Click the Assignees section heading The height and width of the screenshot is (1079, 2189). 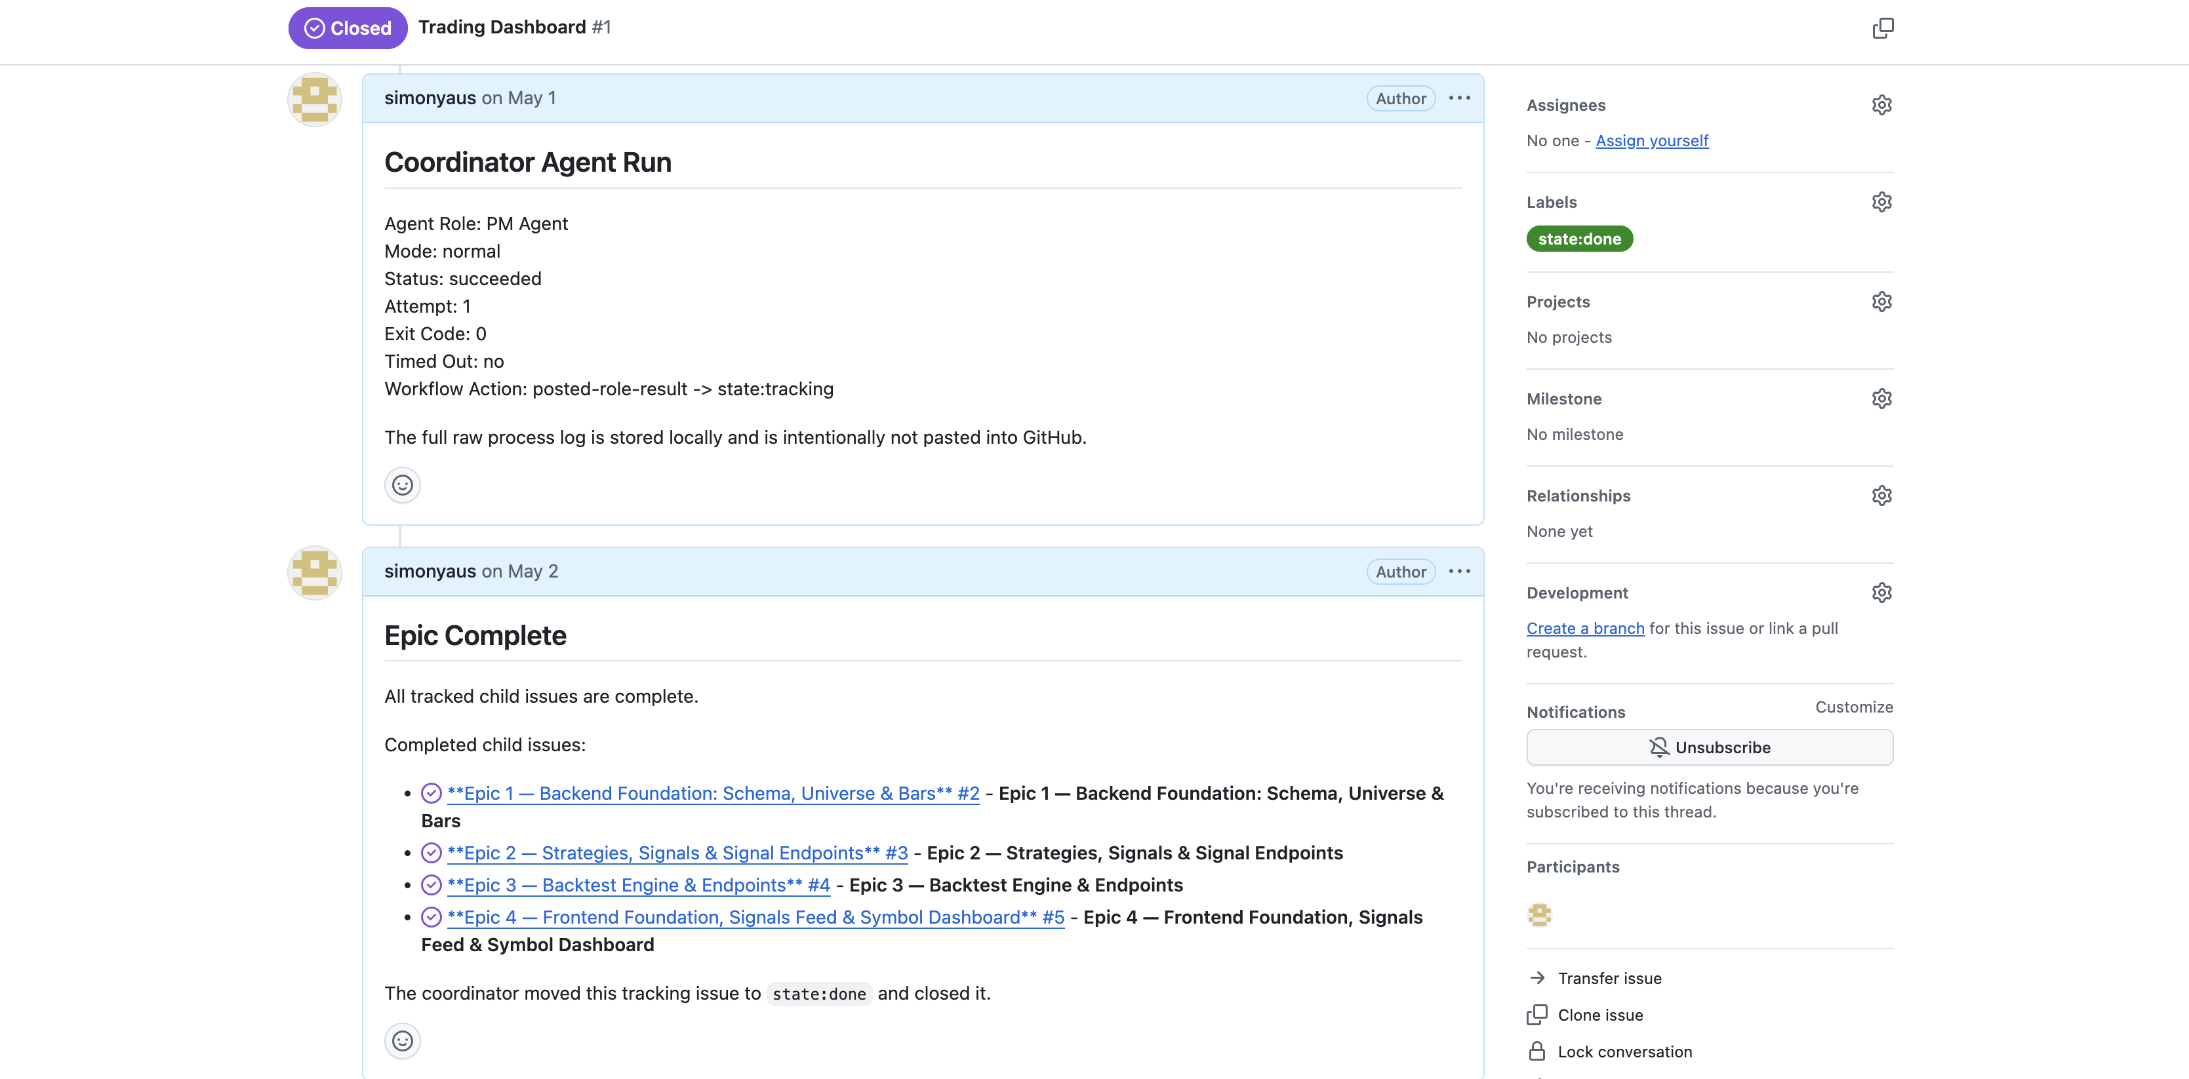click(x=1565, y=104)
